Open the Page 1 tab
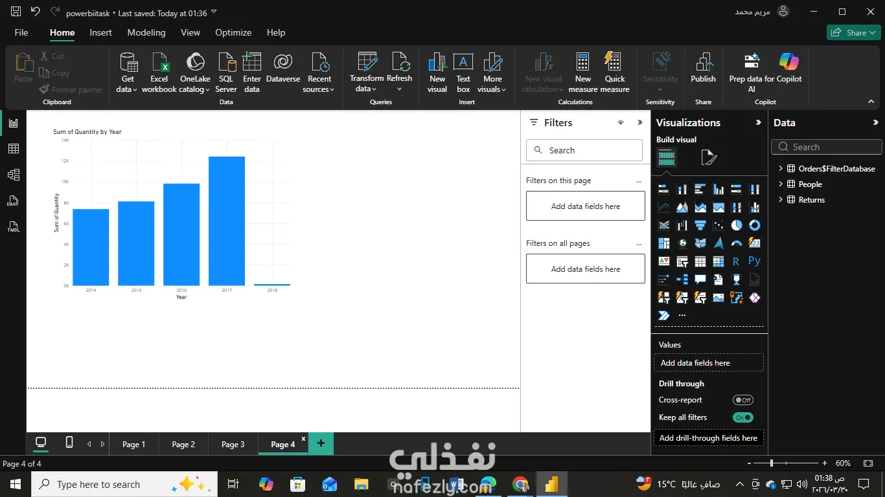 (134, 444)
